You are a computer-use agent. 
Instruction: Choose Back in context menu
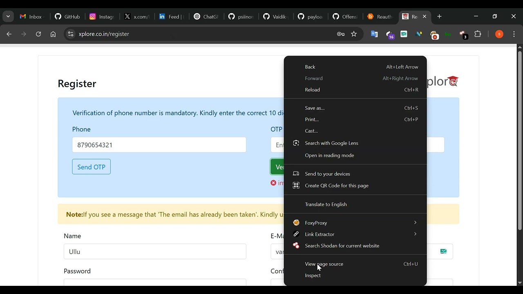355,67
